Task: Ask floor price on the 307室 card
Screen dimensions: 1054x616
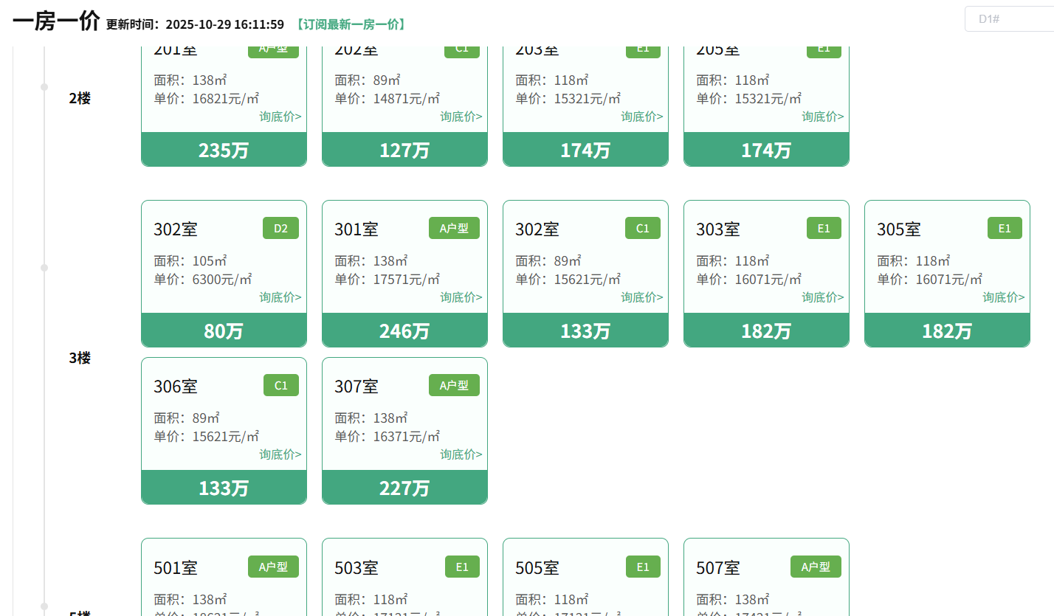Action: pyautogui.click(x=461, y=454)
